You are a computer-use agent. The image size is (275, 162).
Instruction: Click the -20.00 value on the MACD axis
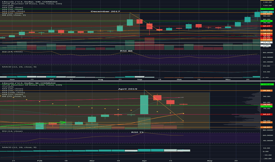click(x=267, y=158)
